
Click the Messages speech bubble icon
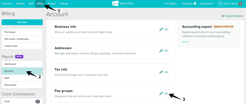click(195, 3)
